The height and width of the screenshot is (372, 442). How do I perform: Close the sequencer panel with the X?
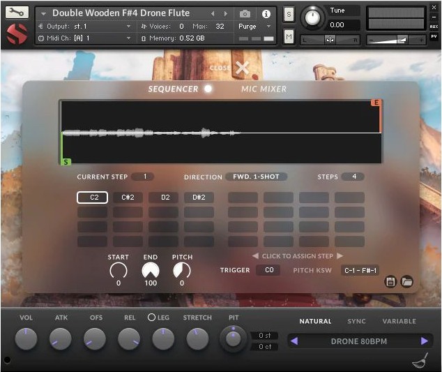(x=242, y=68)
